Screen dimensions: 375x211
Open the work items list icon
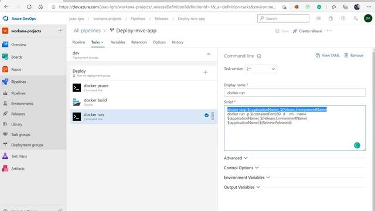click(x=318, y=18)
